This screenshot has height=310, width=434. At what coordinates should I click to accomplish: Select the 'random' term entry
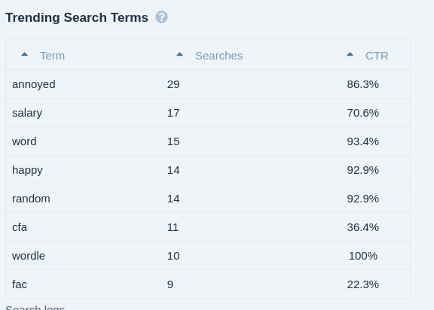[x=31, y=199]
